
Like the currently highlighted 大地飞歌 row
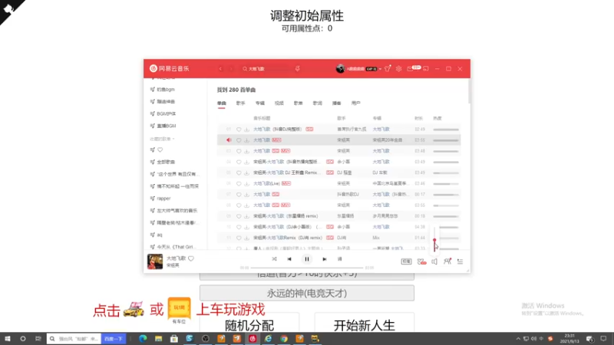tap(239, 140)
